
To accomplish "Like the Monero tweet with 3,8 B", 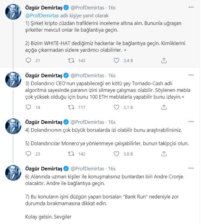I will (116, 154).
